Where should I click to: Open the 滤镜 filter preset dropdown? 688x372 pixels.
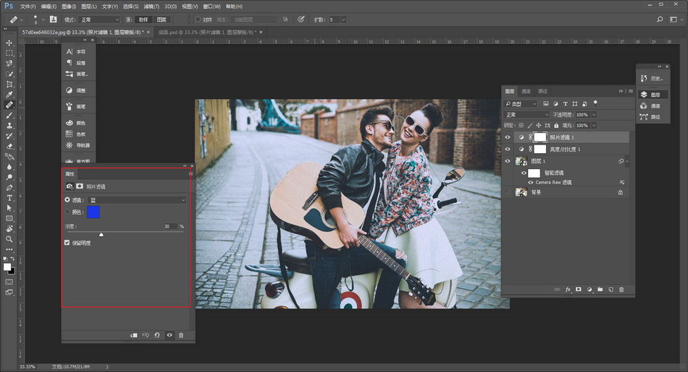pos(136,199)
